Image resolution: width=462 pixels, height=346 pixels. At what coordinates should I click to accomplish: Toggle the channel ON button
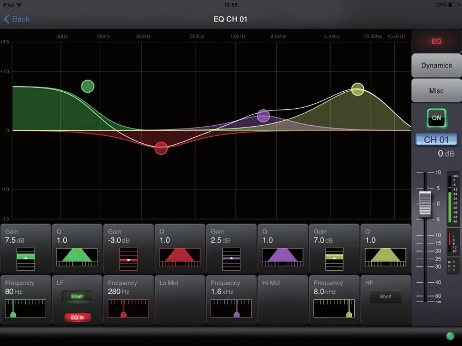[x=436, y=118]
